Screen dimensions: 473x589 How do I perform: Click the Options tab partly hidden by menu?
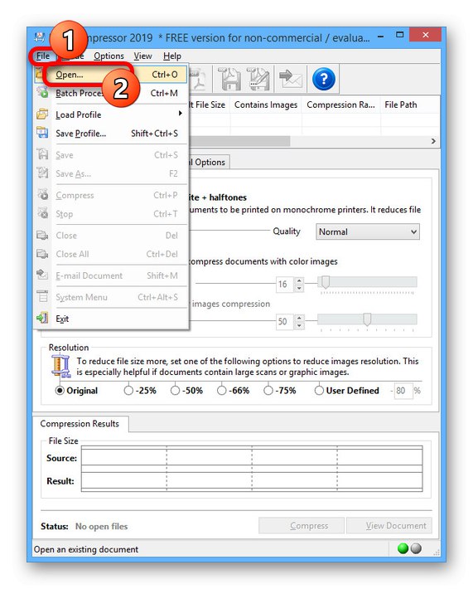[210, 163]
